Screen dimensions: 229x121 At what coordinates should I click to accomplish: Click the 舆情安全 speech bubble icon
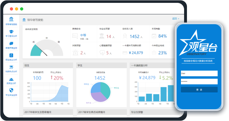pyautogui.click(x=75, y=36)
